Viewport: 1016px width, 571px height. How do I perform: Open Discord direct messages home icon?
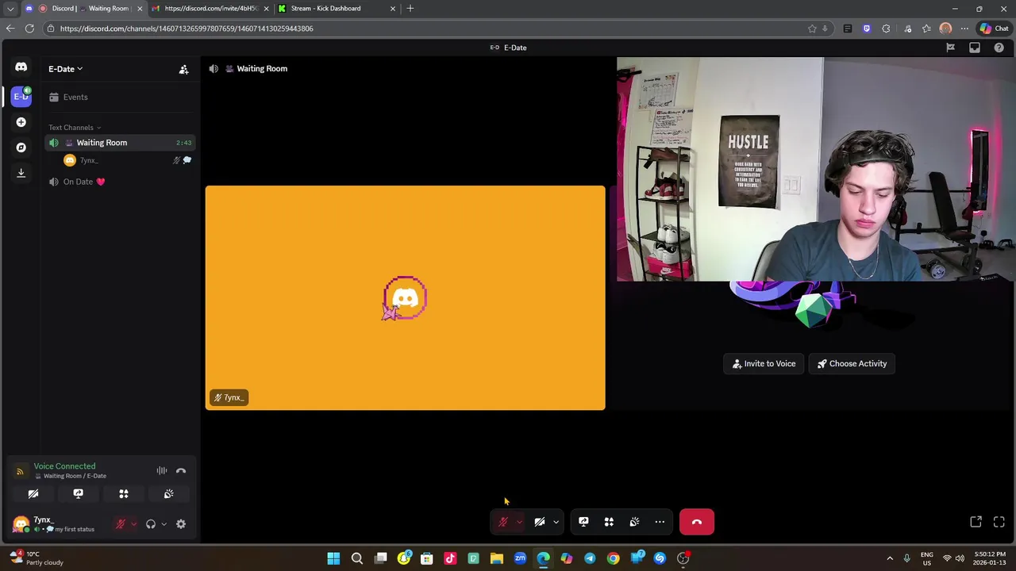pyautogui.click(x=21, y=67)
